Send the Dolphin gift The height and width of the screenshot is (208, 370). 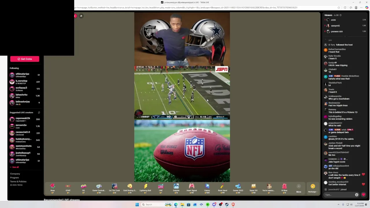coord(176,188)
